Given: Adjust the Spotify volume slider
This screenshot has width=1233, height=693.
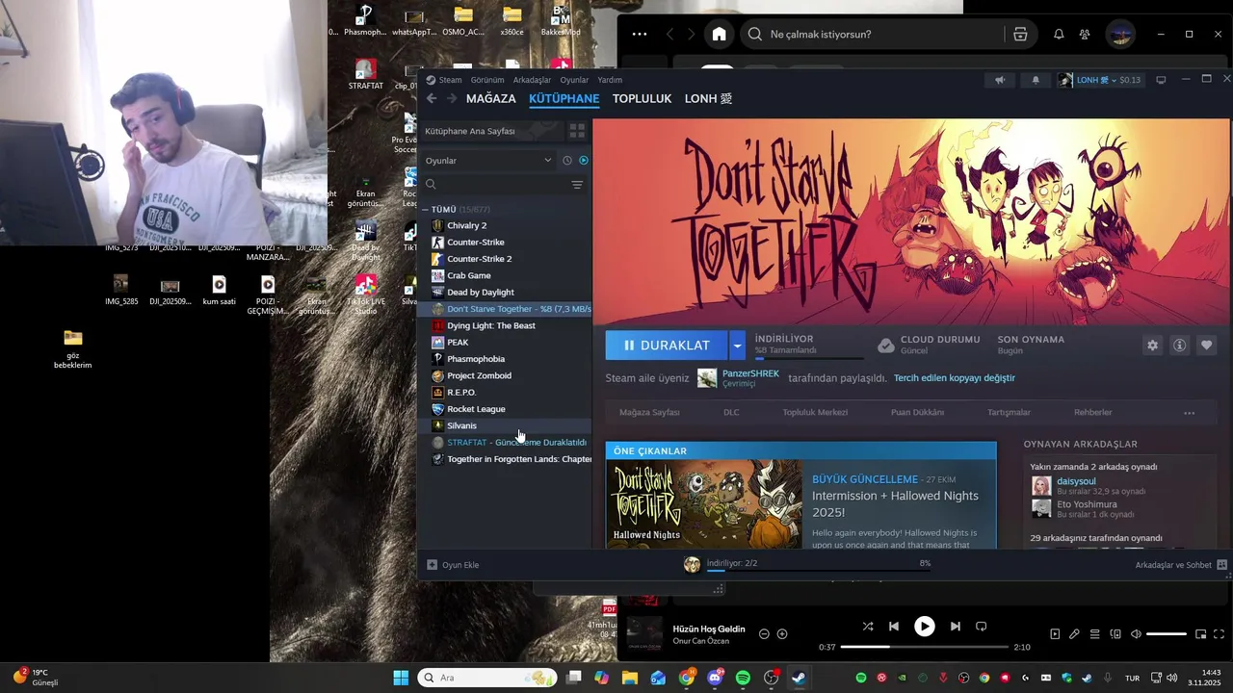Looking at the screenshot, I should click(1167, 634).
